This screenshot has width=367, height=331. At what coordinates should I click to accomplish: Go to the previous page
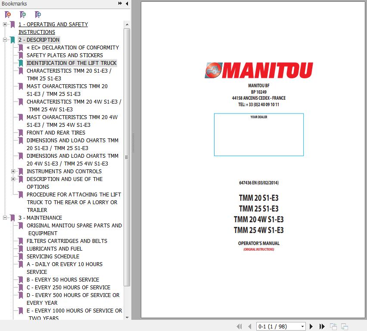250,326
